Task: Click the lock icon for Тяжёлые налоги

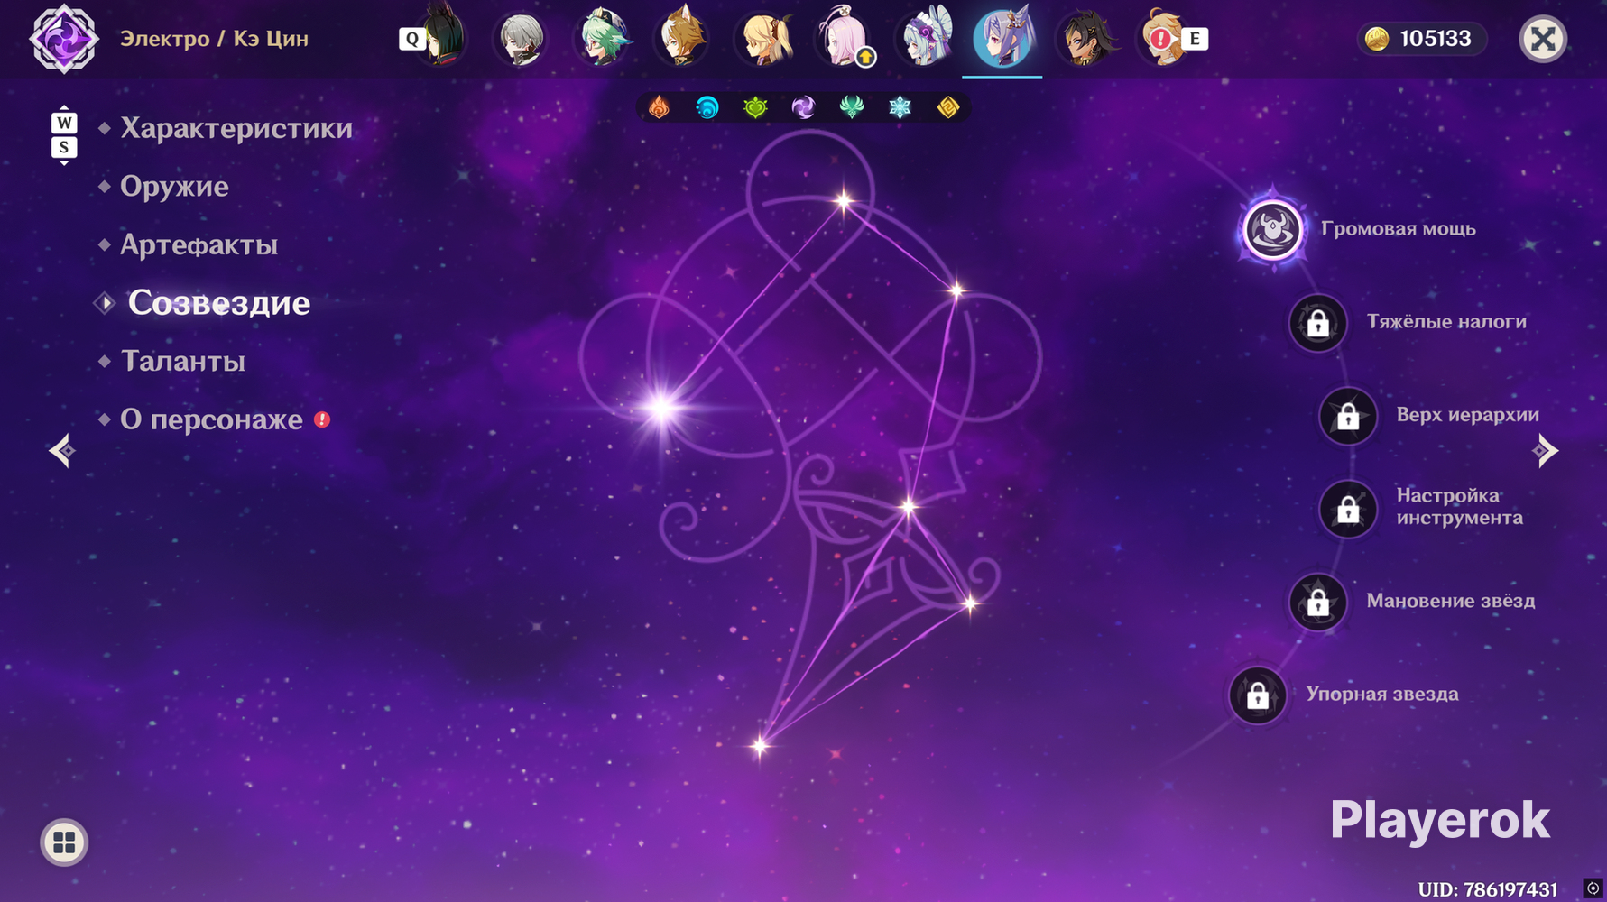Action: tap(1318, 323)
